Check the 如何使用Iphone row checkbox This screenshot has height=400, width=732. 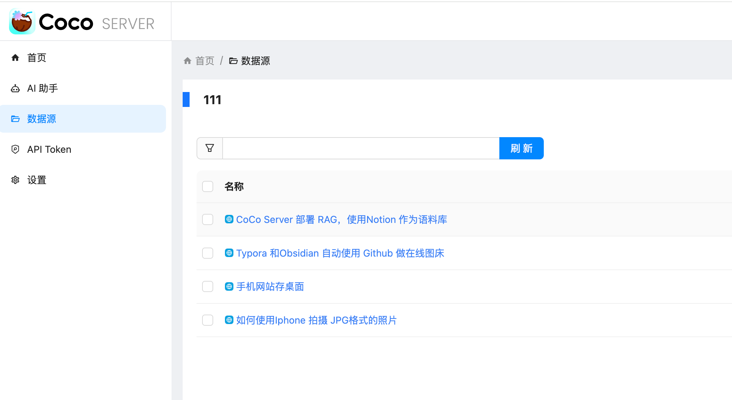(x=207, y=320)
